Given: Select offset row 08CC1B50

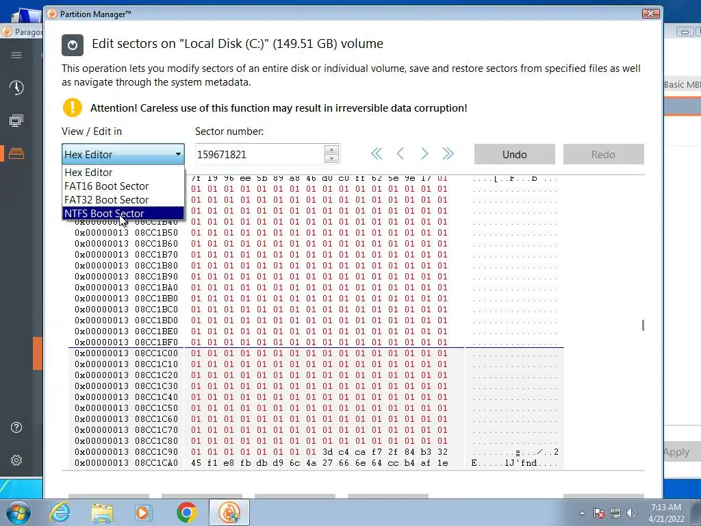Looking at the screenshot, I should [127, 233].
